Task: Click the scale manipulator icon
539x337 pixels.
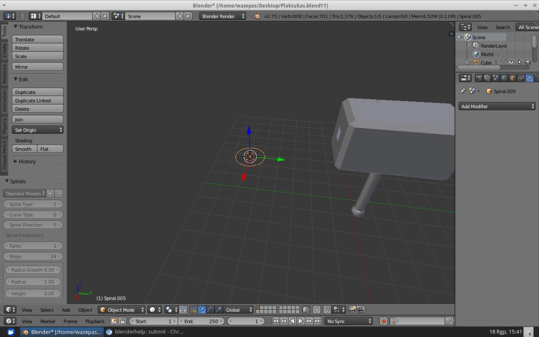Action: [x=218, y=310]
